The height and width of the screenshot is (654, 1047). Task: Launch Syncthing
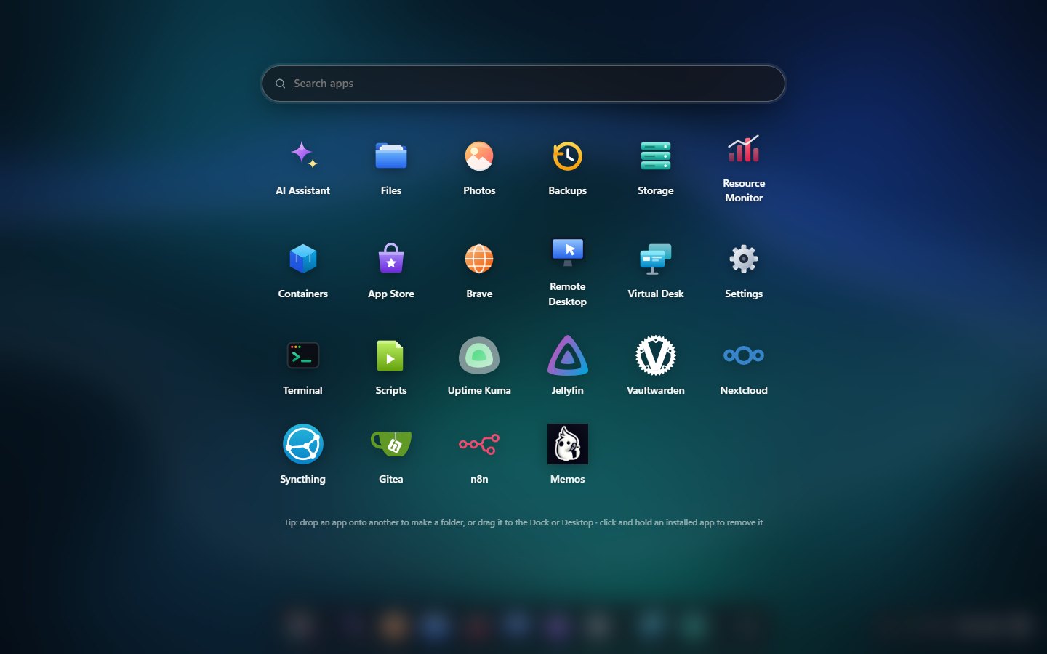click(x=302, y=444)
